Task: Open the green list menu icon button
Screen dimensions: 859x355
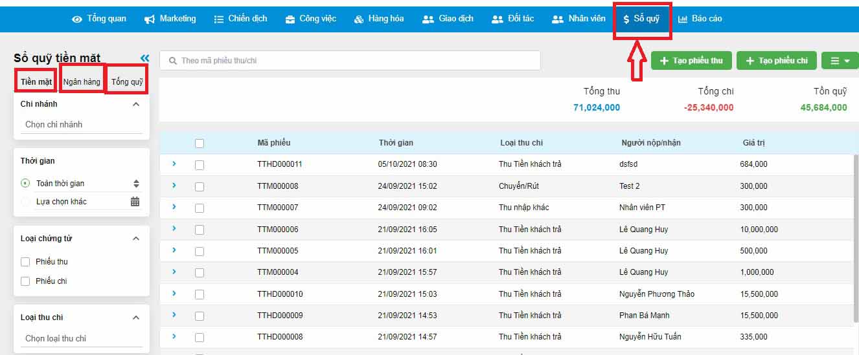Action: click(x=840, y=61)
